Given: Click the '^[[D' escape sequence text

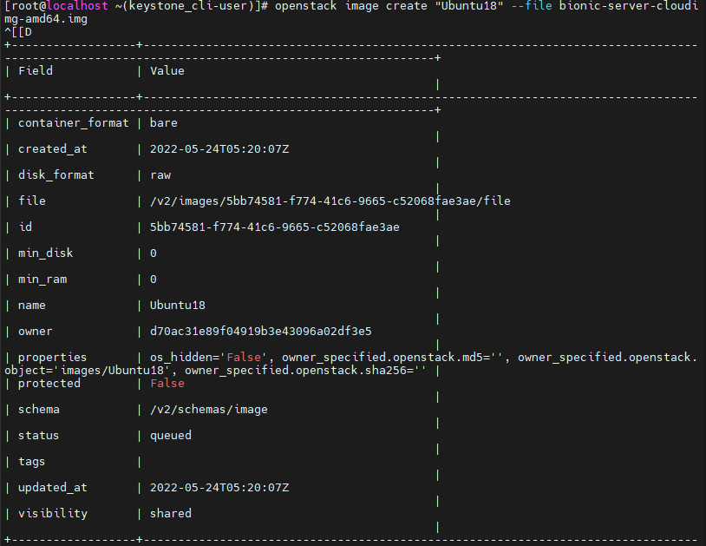Looking at the screenshot, I should pyautogui.click(x=18, y=32).
